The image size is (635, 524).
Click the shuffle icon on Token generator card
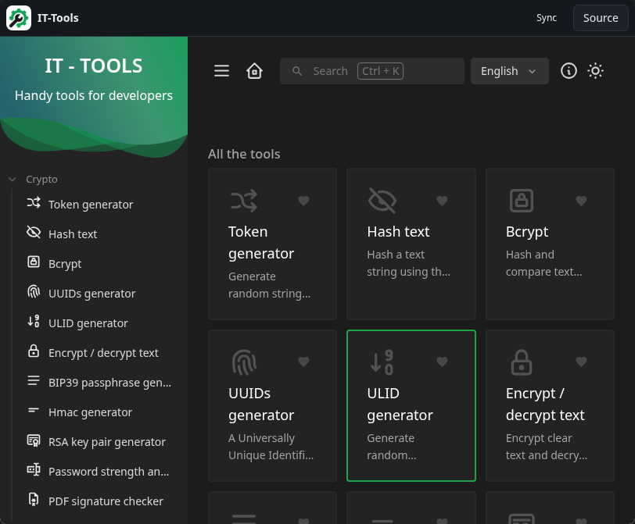click(x=244, y=201)
